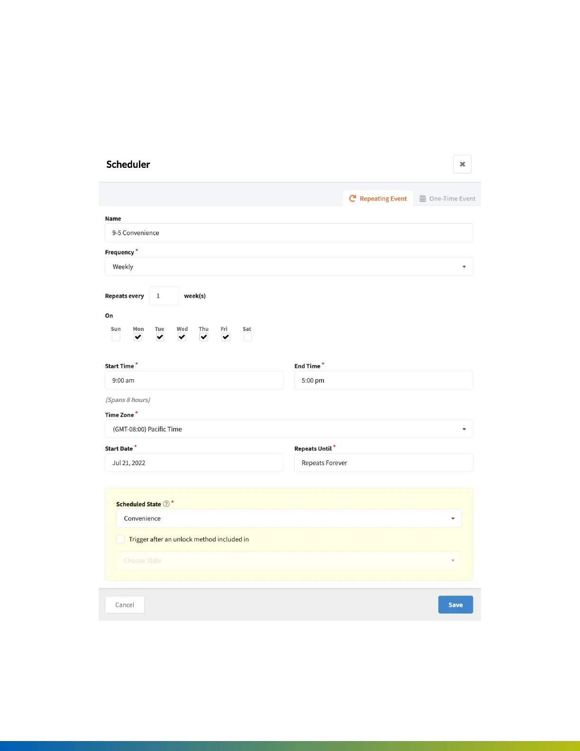Click the Scheduled State help question icon
580x751 pixels.
(166, 504)
